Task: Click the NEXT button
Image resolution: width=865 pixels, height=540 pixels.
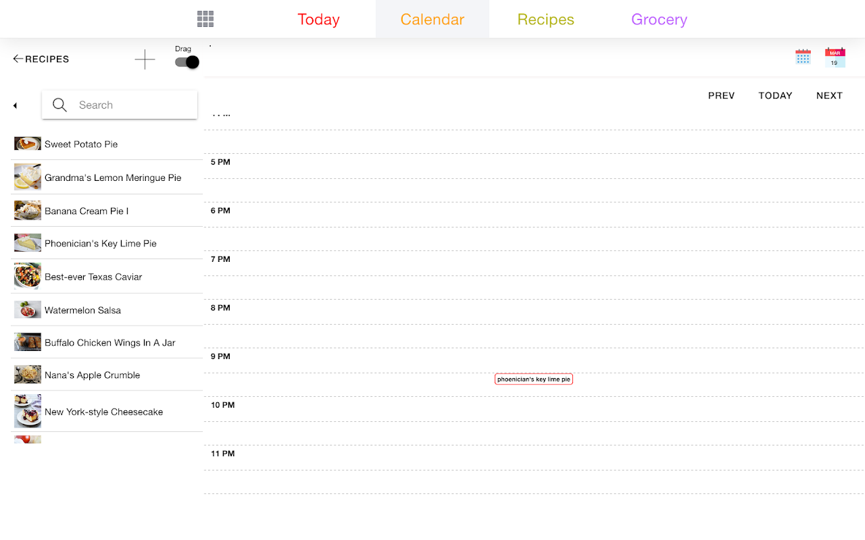Action: pos(829,96)
